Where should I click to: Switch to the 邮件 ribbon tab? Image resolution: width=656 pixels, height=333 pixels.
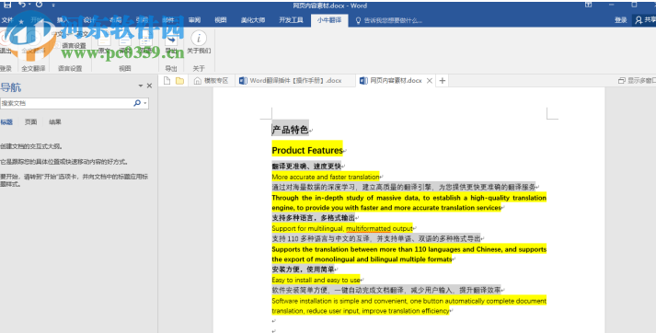168,20
